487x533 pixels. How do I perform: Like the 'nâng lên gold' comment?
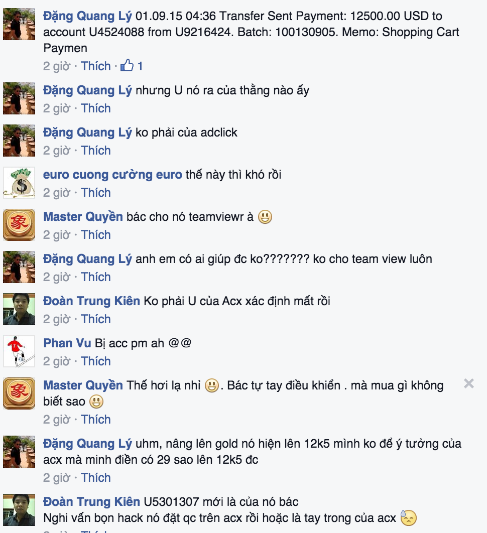[x=96, y=478]
